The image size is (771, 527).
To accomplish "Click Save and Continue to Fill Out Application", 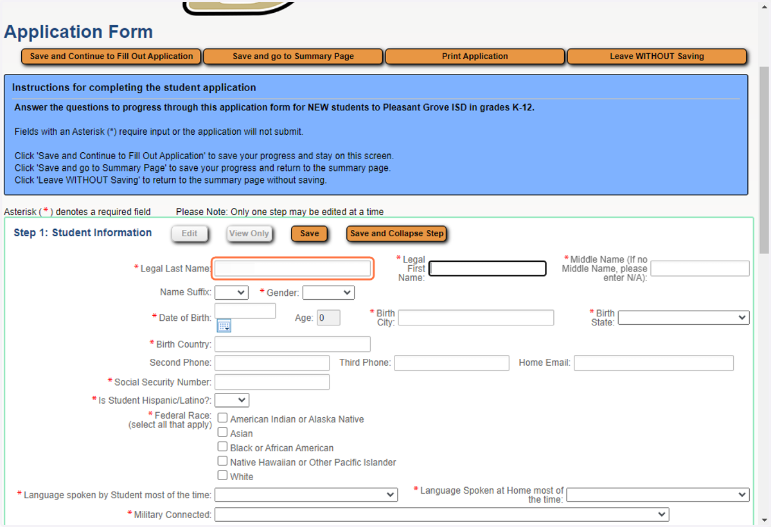I will tap(111, 56).
